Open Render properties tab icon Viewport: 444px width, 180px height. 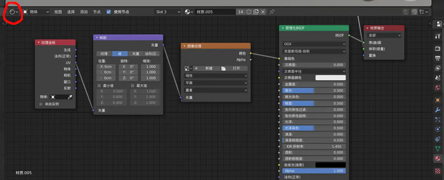[x=438, y=49]
